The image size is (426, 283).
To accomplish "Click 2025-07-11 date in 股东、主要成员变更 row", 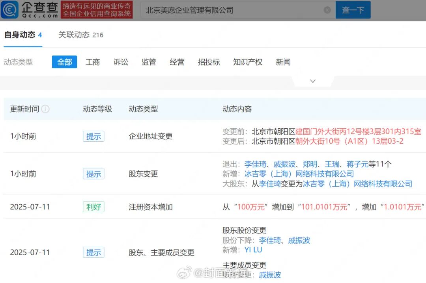I will pyautogui.click(x=30, y=252).
